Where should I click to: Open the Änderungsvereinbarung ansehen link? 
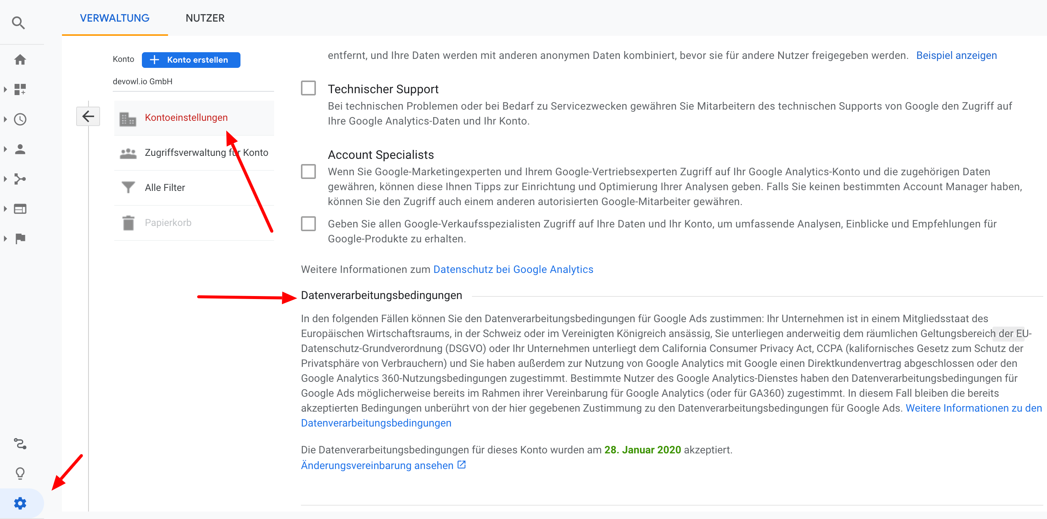click(376, 465)
